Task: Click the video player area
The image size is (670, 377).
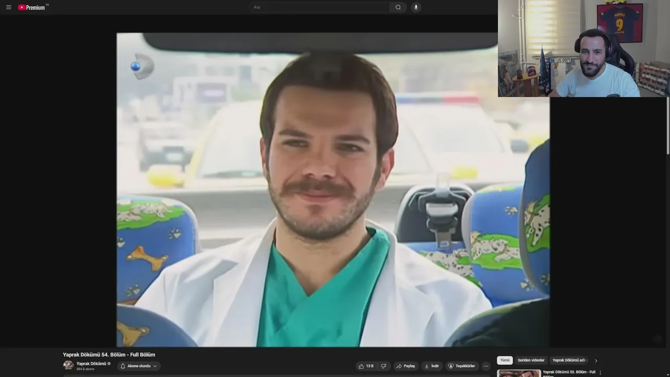Action: [333, 190]
